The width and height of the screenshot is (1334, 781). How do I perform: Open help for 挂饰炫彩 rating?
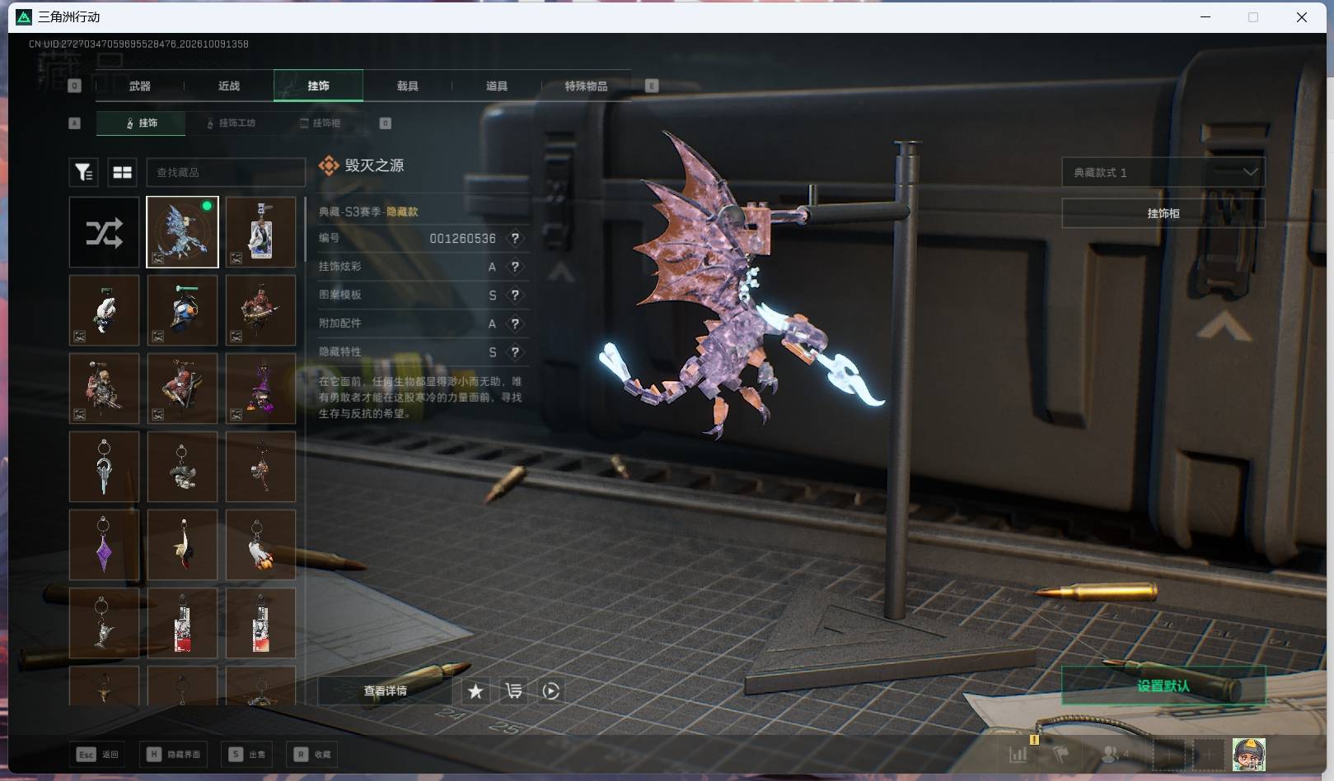click(x=515, y=267)
